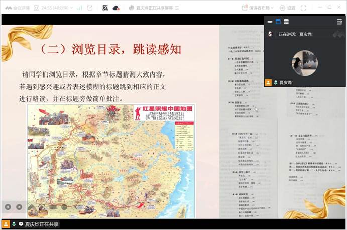
Task: Check the network signal strength icon
Action: [x=79, y=8]
